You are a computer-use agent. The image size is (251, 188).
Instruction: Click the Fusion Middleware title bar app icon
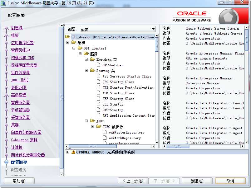coord(3,3)
